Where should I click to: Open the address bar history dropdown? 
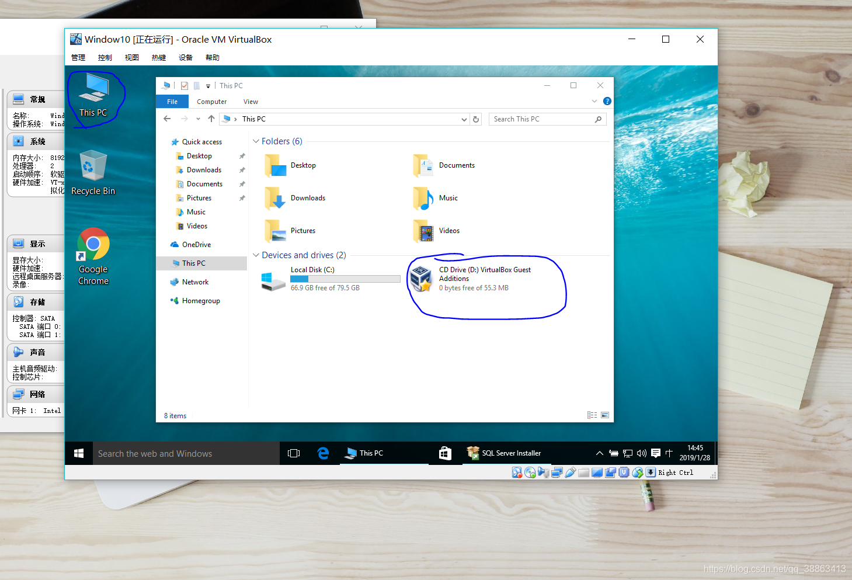click(x=464, y=119)
